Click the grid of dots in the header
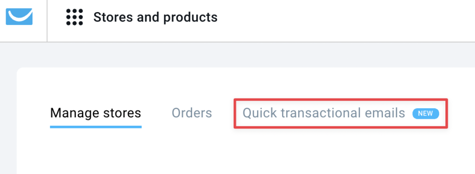This screenshot has width=475, height=174. pyautogui.click(x=75, y=17)
